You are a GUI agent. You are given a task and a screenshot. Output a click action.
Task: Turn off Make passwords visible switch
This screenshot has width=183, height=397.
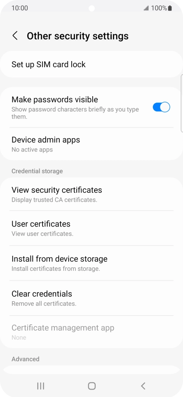point(161,107)
